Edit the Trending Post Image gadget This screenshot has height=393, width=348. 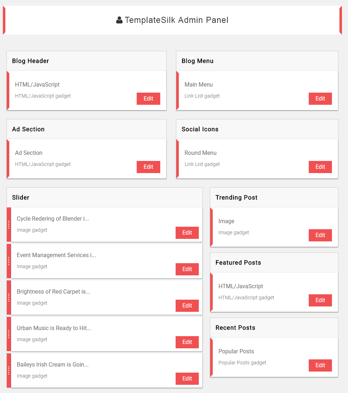pos(320,235)
